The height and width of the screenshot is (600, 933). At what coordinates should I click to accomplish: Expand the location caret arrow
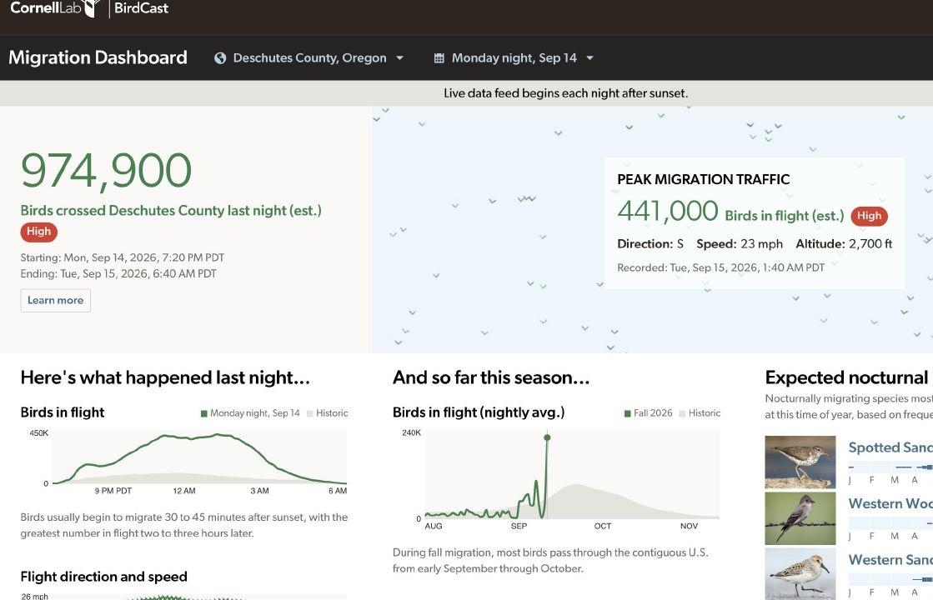coord(400,58)
